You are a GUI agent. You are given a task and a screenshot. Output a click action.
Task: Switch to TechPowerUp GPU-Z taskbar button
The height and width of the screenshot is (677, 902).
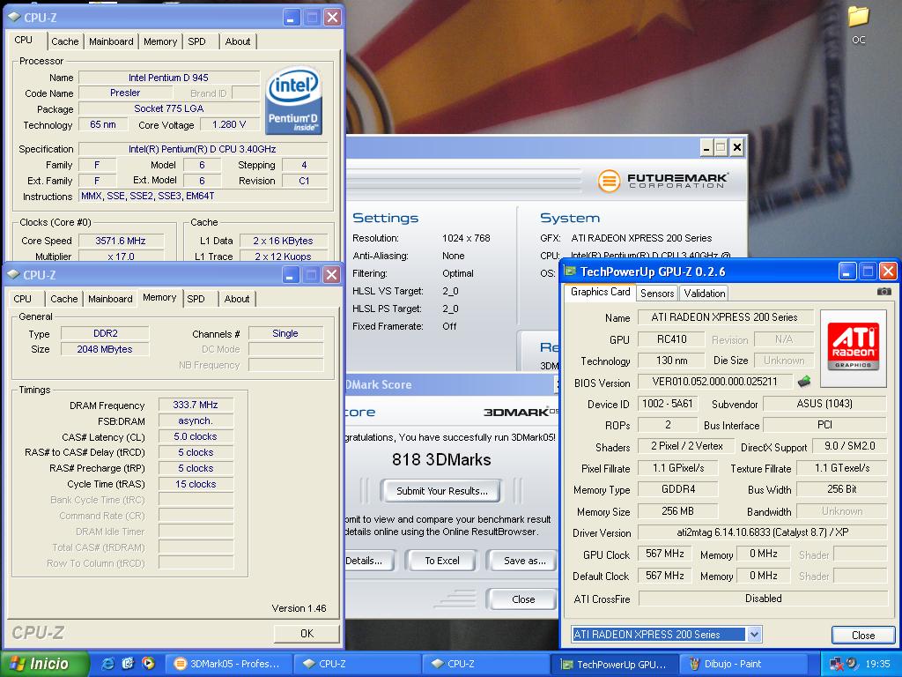point(614,664)
